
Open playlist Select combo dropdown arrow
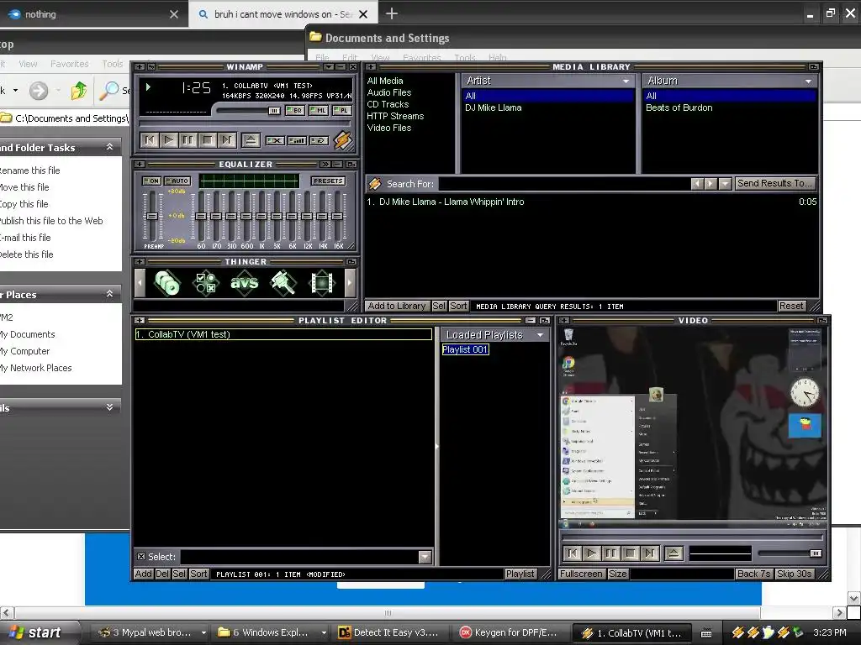425,557
